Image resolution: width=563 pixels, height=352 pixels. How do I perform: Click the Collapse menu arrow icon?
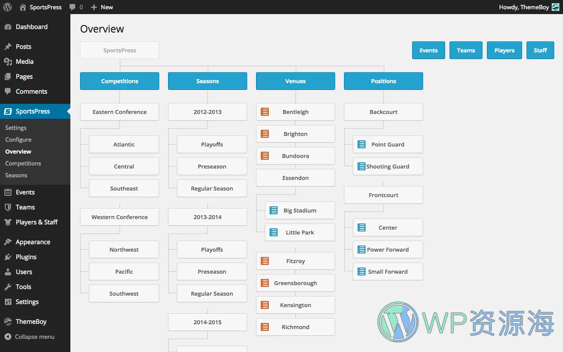tap(8, 337)
